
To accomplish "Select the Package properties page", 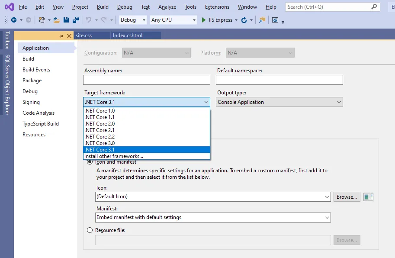I will (32, 81).
